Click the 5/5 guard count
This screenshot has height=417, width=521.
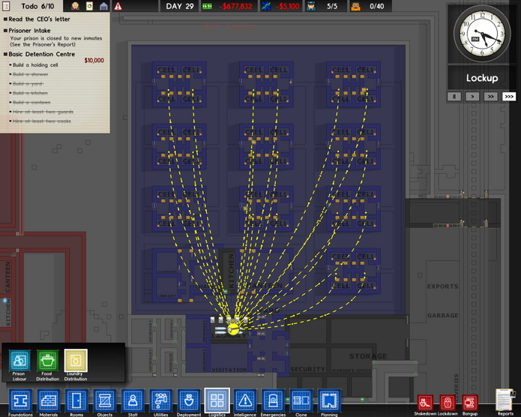pyautogui.click(x=332, y=6)
